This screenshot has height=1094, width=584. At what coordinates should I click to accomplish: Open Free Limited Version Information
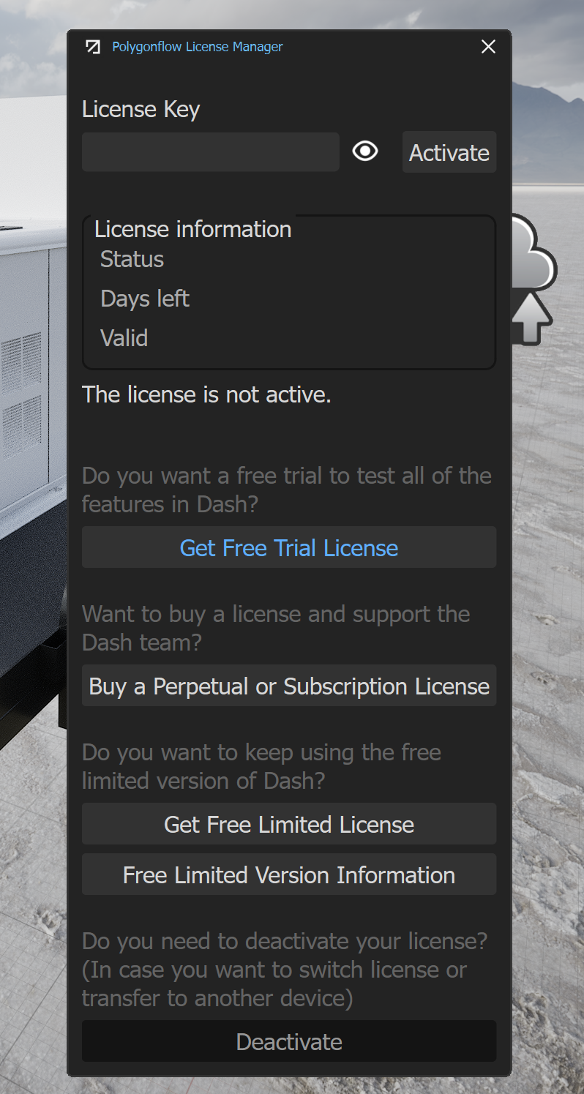tap(289, 874)
